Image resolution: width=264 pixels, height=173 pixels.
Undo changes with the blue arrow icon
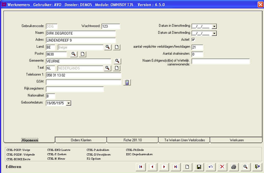pyautogui.click(x=210, y=167)
